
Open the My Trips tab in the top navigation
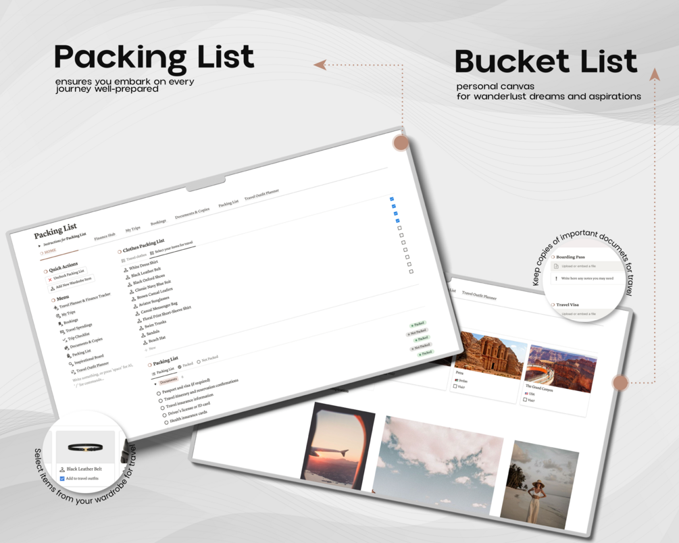[133, 229]
